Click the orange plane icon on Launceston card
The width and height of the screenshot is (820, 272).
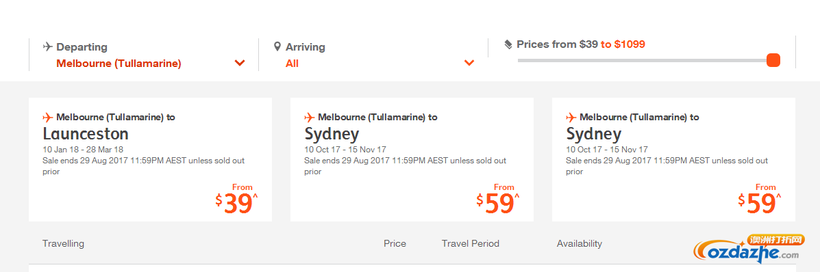click(x=47, y=117)
